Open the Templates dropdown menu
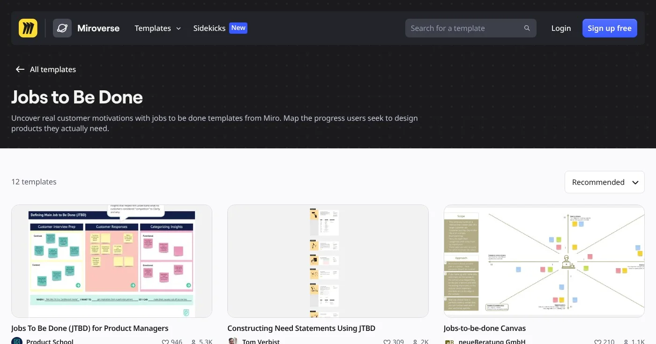 [x=157, y=28]
